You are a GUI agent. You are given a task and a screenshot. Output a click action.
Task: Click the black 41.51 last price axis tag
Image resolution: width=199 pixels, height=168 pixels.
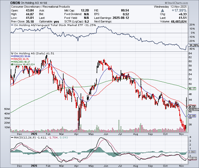pos(192,107)
